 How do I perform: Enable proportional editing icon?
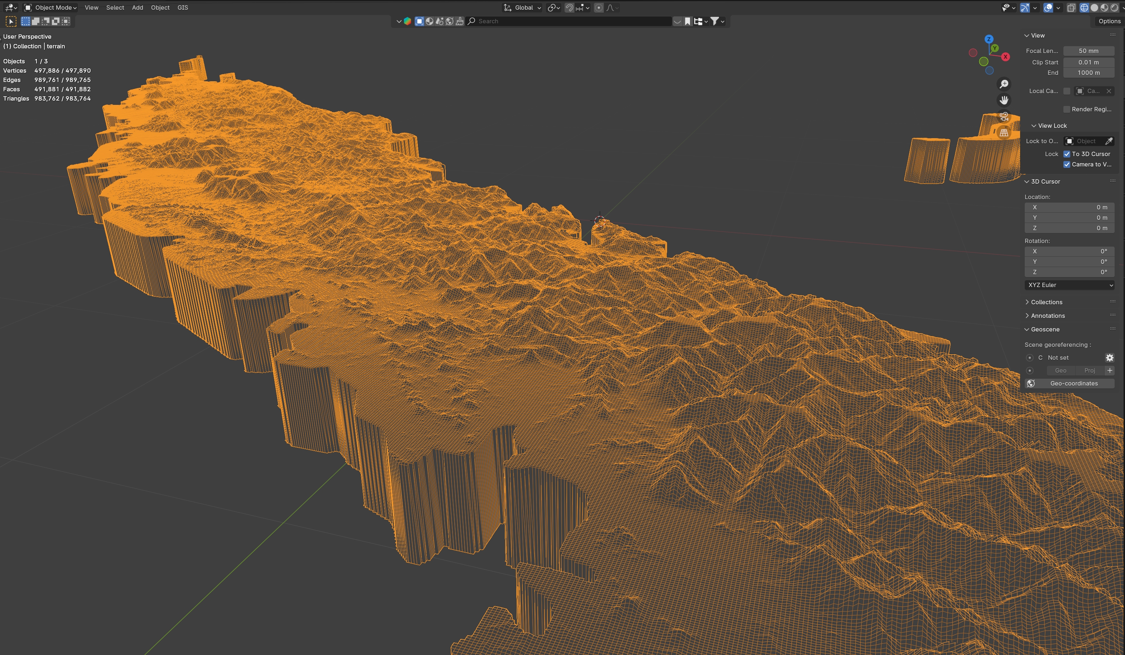click(x=599, y=8)
